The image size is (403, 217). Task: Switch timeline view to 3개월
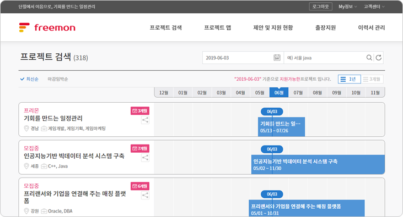tap(372, 79)
